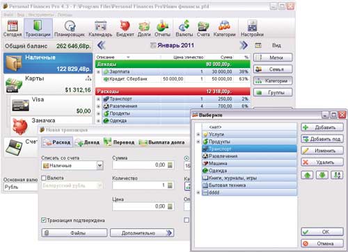Click the Метки side button

point(273,58)
